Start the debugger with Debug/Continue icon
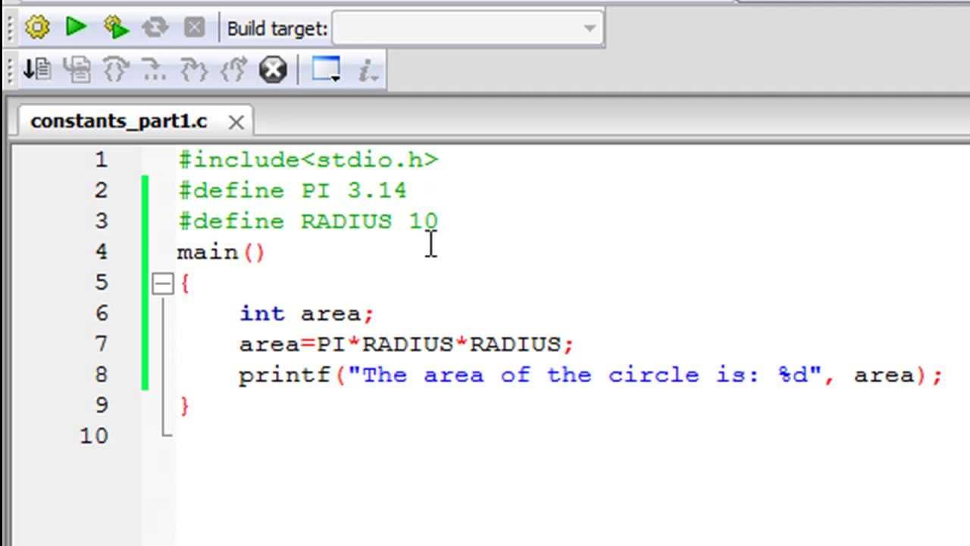The image size is (970, 546). pyautogui.click(x=36, y=70)
